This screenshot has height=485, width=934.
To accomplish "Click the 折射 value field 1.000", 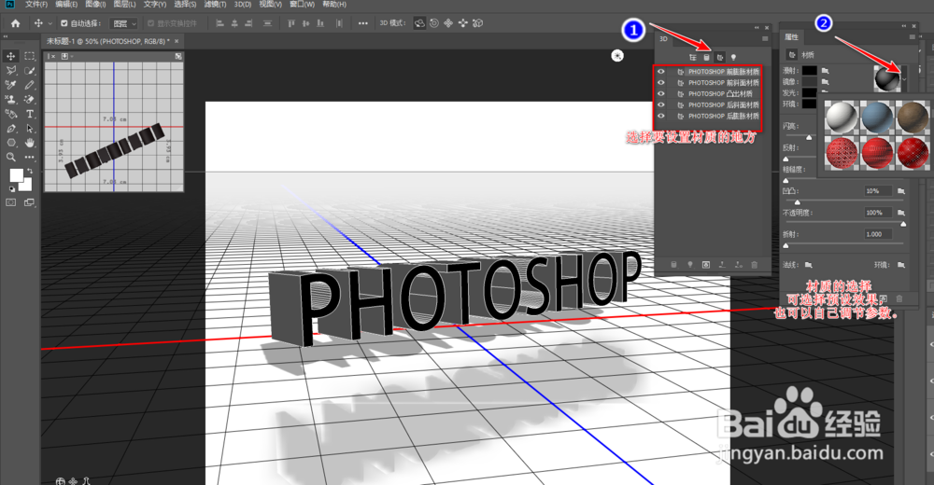I will coord(878,234).
